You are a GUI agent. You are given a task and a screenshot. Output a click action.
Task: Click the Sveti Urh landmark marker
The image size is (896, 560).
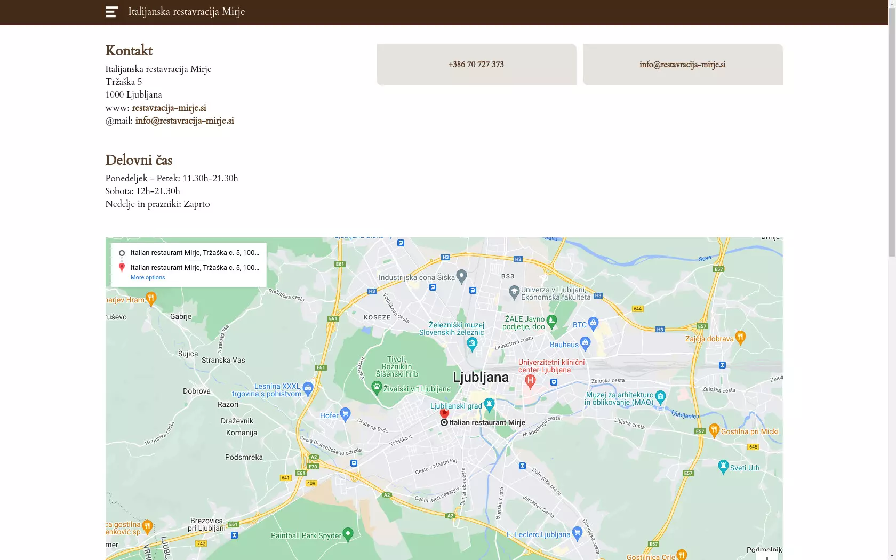click(x=723, y=467)
